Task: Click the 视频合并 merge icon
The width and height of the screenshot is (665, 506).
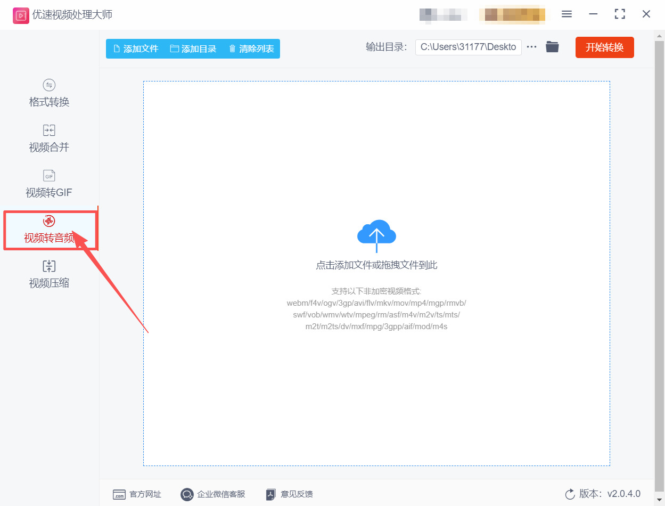Action: click(x=49, y=130)
